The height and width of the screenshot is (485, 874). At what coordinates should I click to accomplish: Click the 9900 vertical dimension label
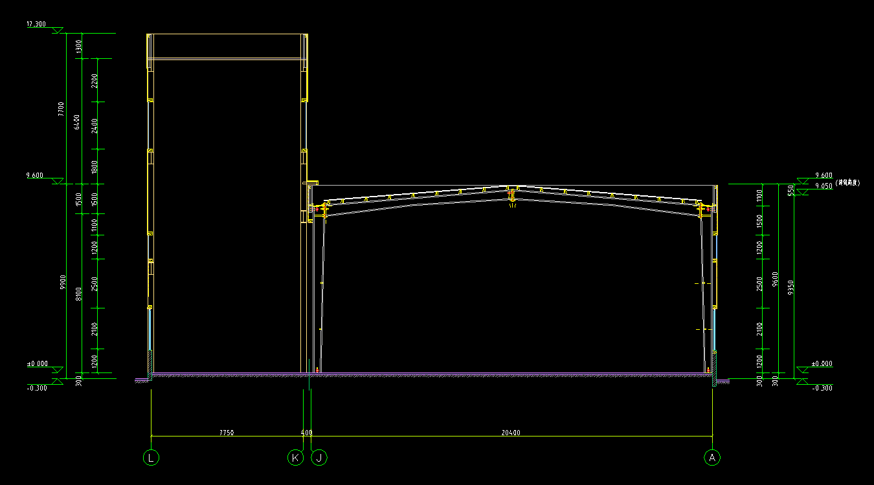tap(63, 281)
